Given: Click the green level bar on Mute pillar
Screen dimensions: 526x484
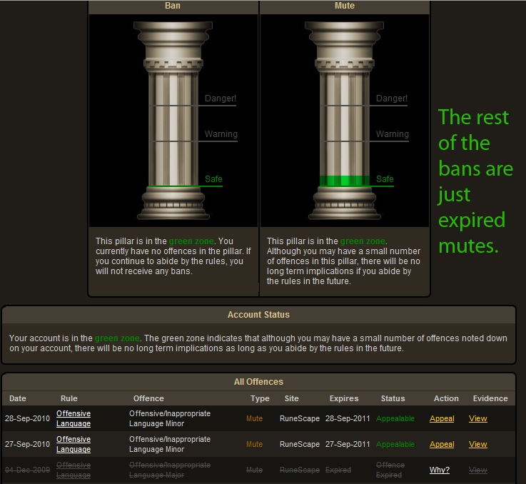Looking at the screenshot, I should click(344, 181).
